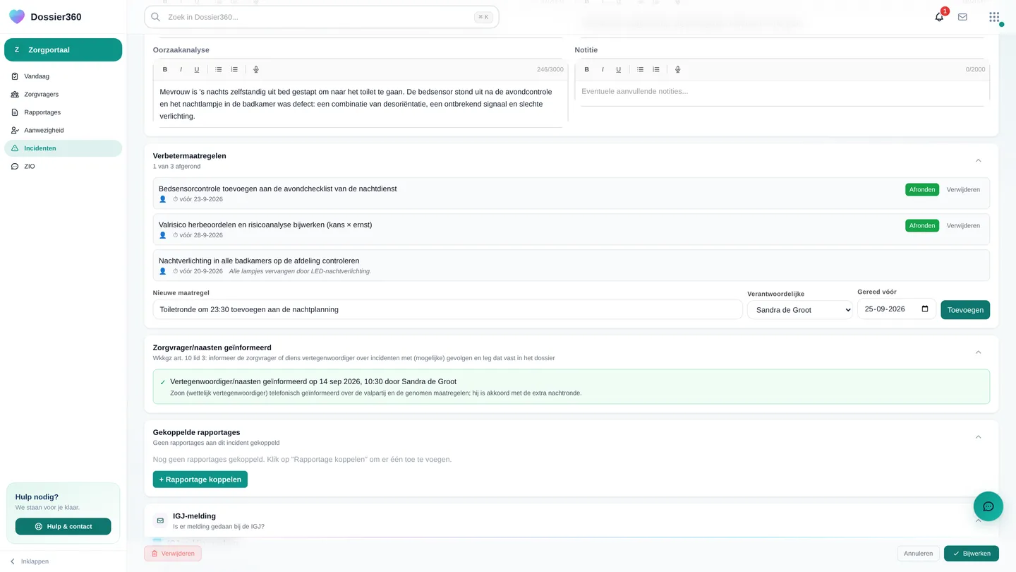This screenshot has height=572, width=1016.
Task: Insert numbered list in Notitie editor
Action: 656,69
